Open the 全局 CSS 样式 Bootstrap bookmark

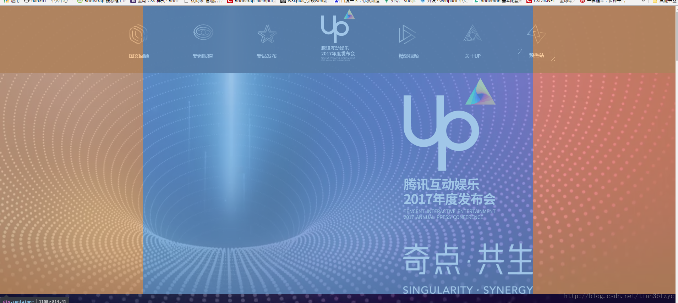[154, 1]
